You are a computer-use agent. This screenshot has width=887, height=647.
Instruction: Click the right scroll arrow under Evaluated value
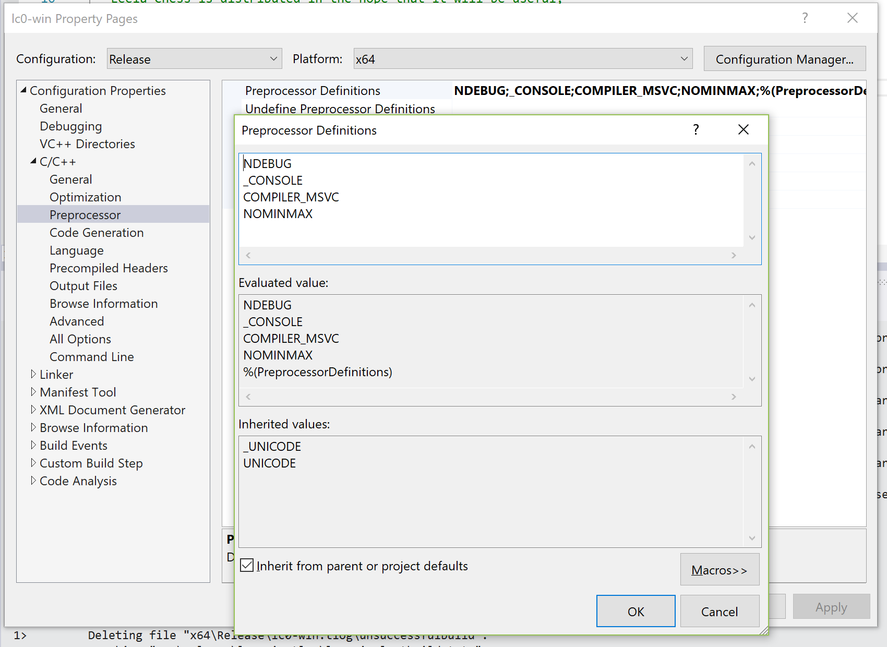734,397
